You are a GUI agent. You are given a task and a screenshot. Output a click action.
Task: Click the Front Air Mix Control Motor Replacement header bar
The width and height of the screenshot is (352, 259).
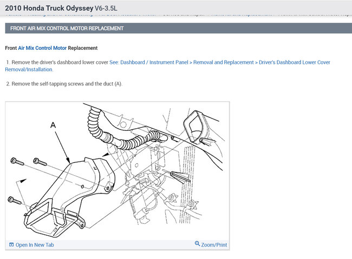179,28
